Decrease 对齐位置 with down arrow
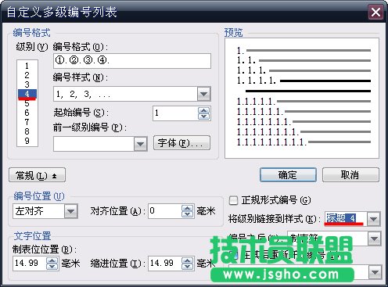The height and width of the screenshot is (287, 388). 187,214
